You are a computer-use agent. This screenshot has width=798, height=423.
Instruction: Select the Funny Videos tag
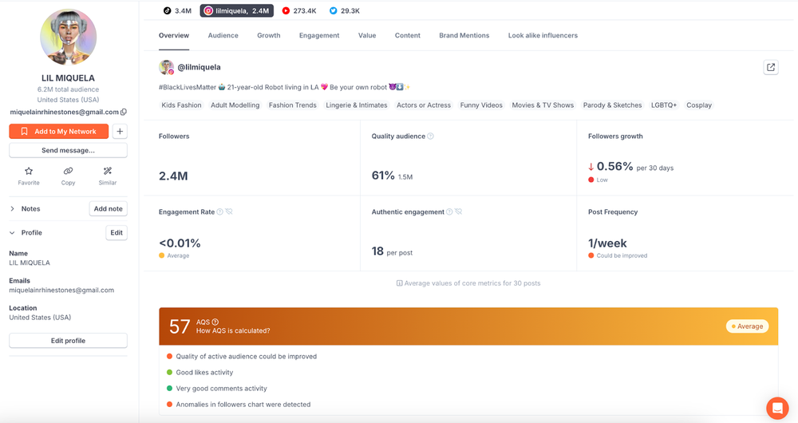pyautogui.click(x=481, y=105)
